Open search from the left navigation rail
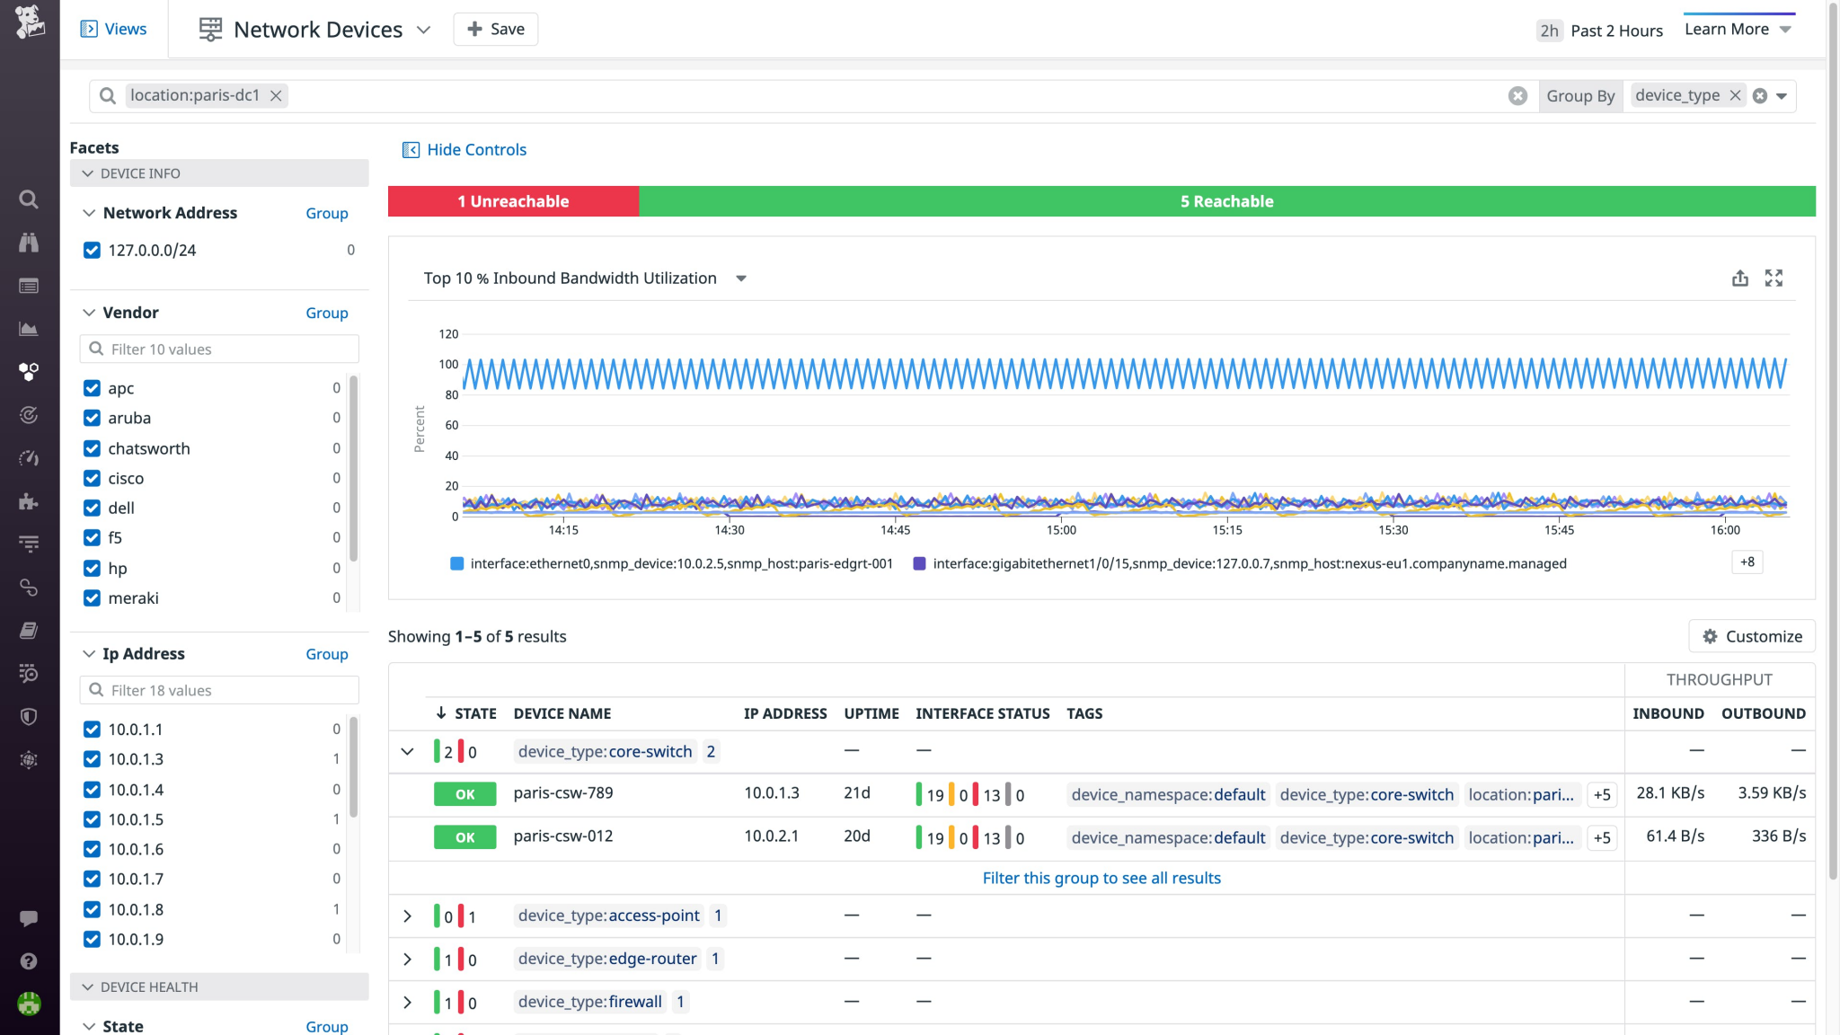 (29, 199)
